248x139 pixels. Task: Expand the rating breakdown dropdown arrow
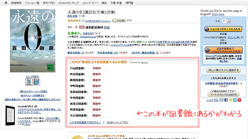point(83,21)
